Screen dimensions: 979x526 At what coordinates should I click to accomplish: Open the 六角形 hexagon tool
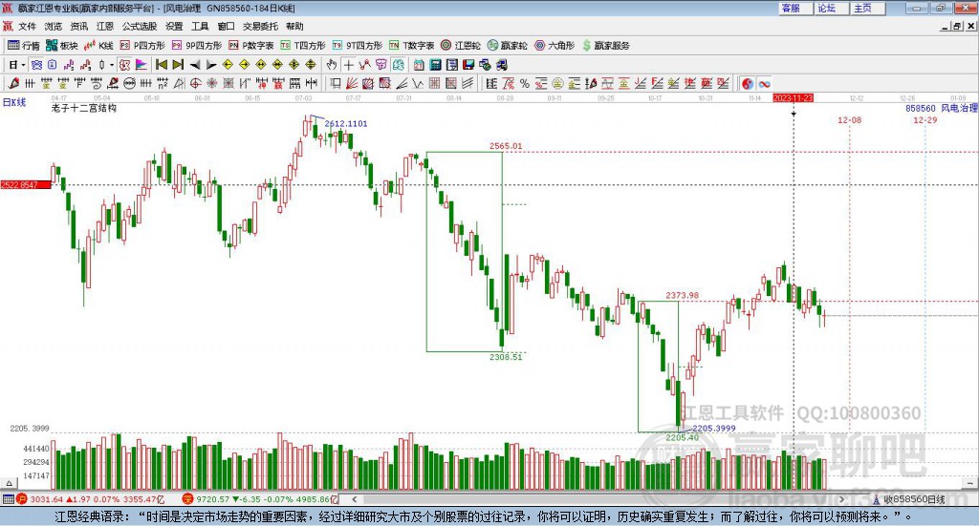tap(555, 46)
